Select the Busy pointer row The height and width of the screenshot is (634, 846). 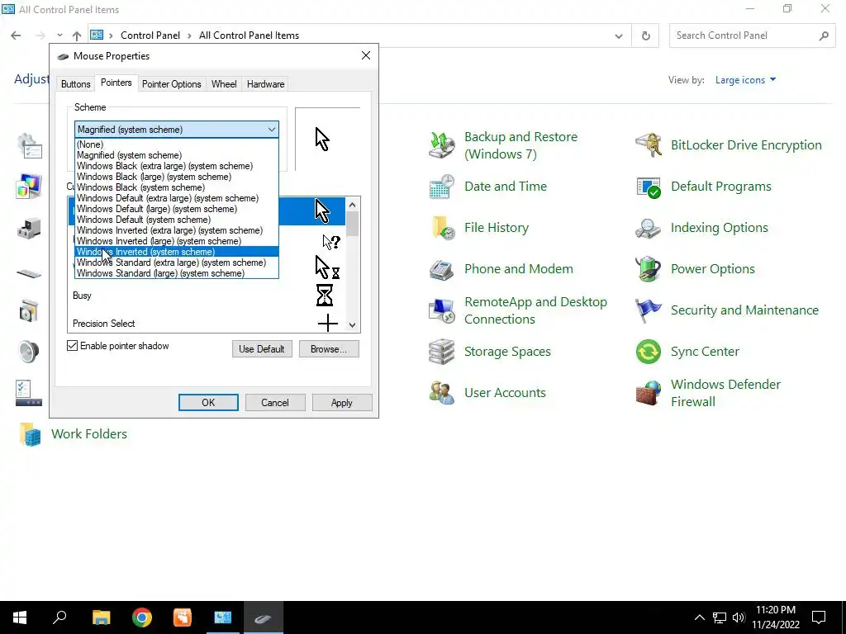[207, 296]
